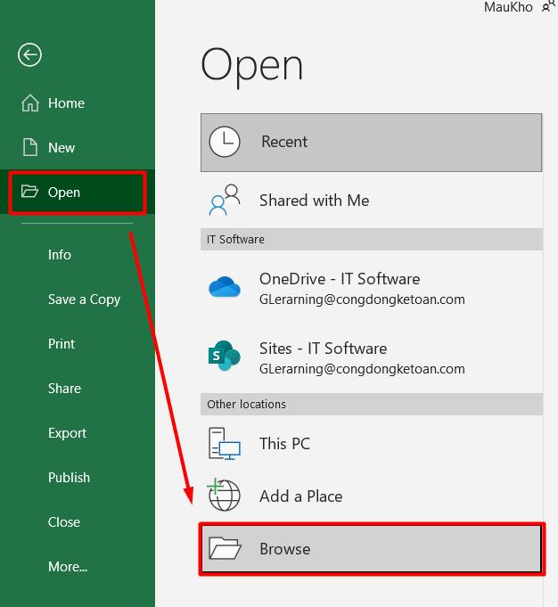Go to the Home menu item

point(78,103)
